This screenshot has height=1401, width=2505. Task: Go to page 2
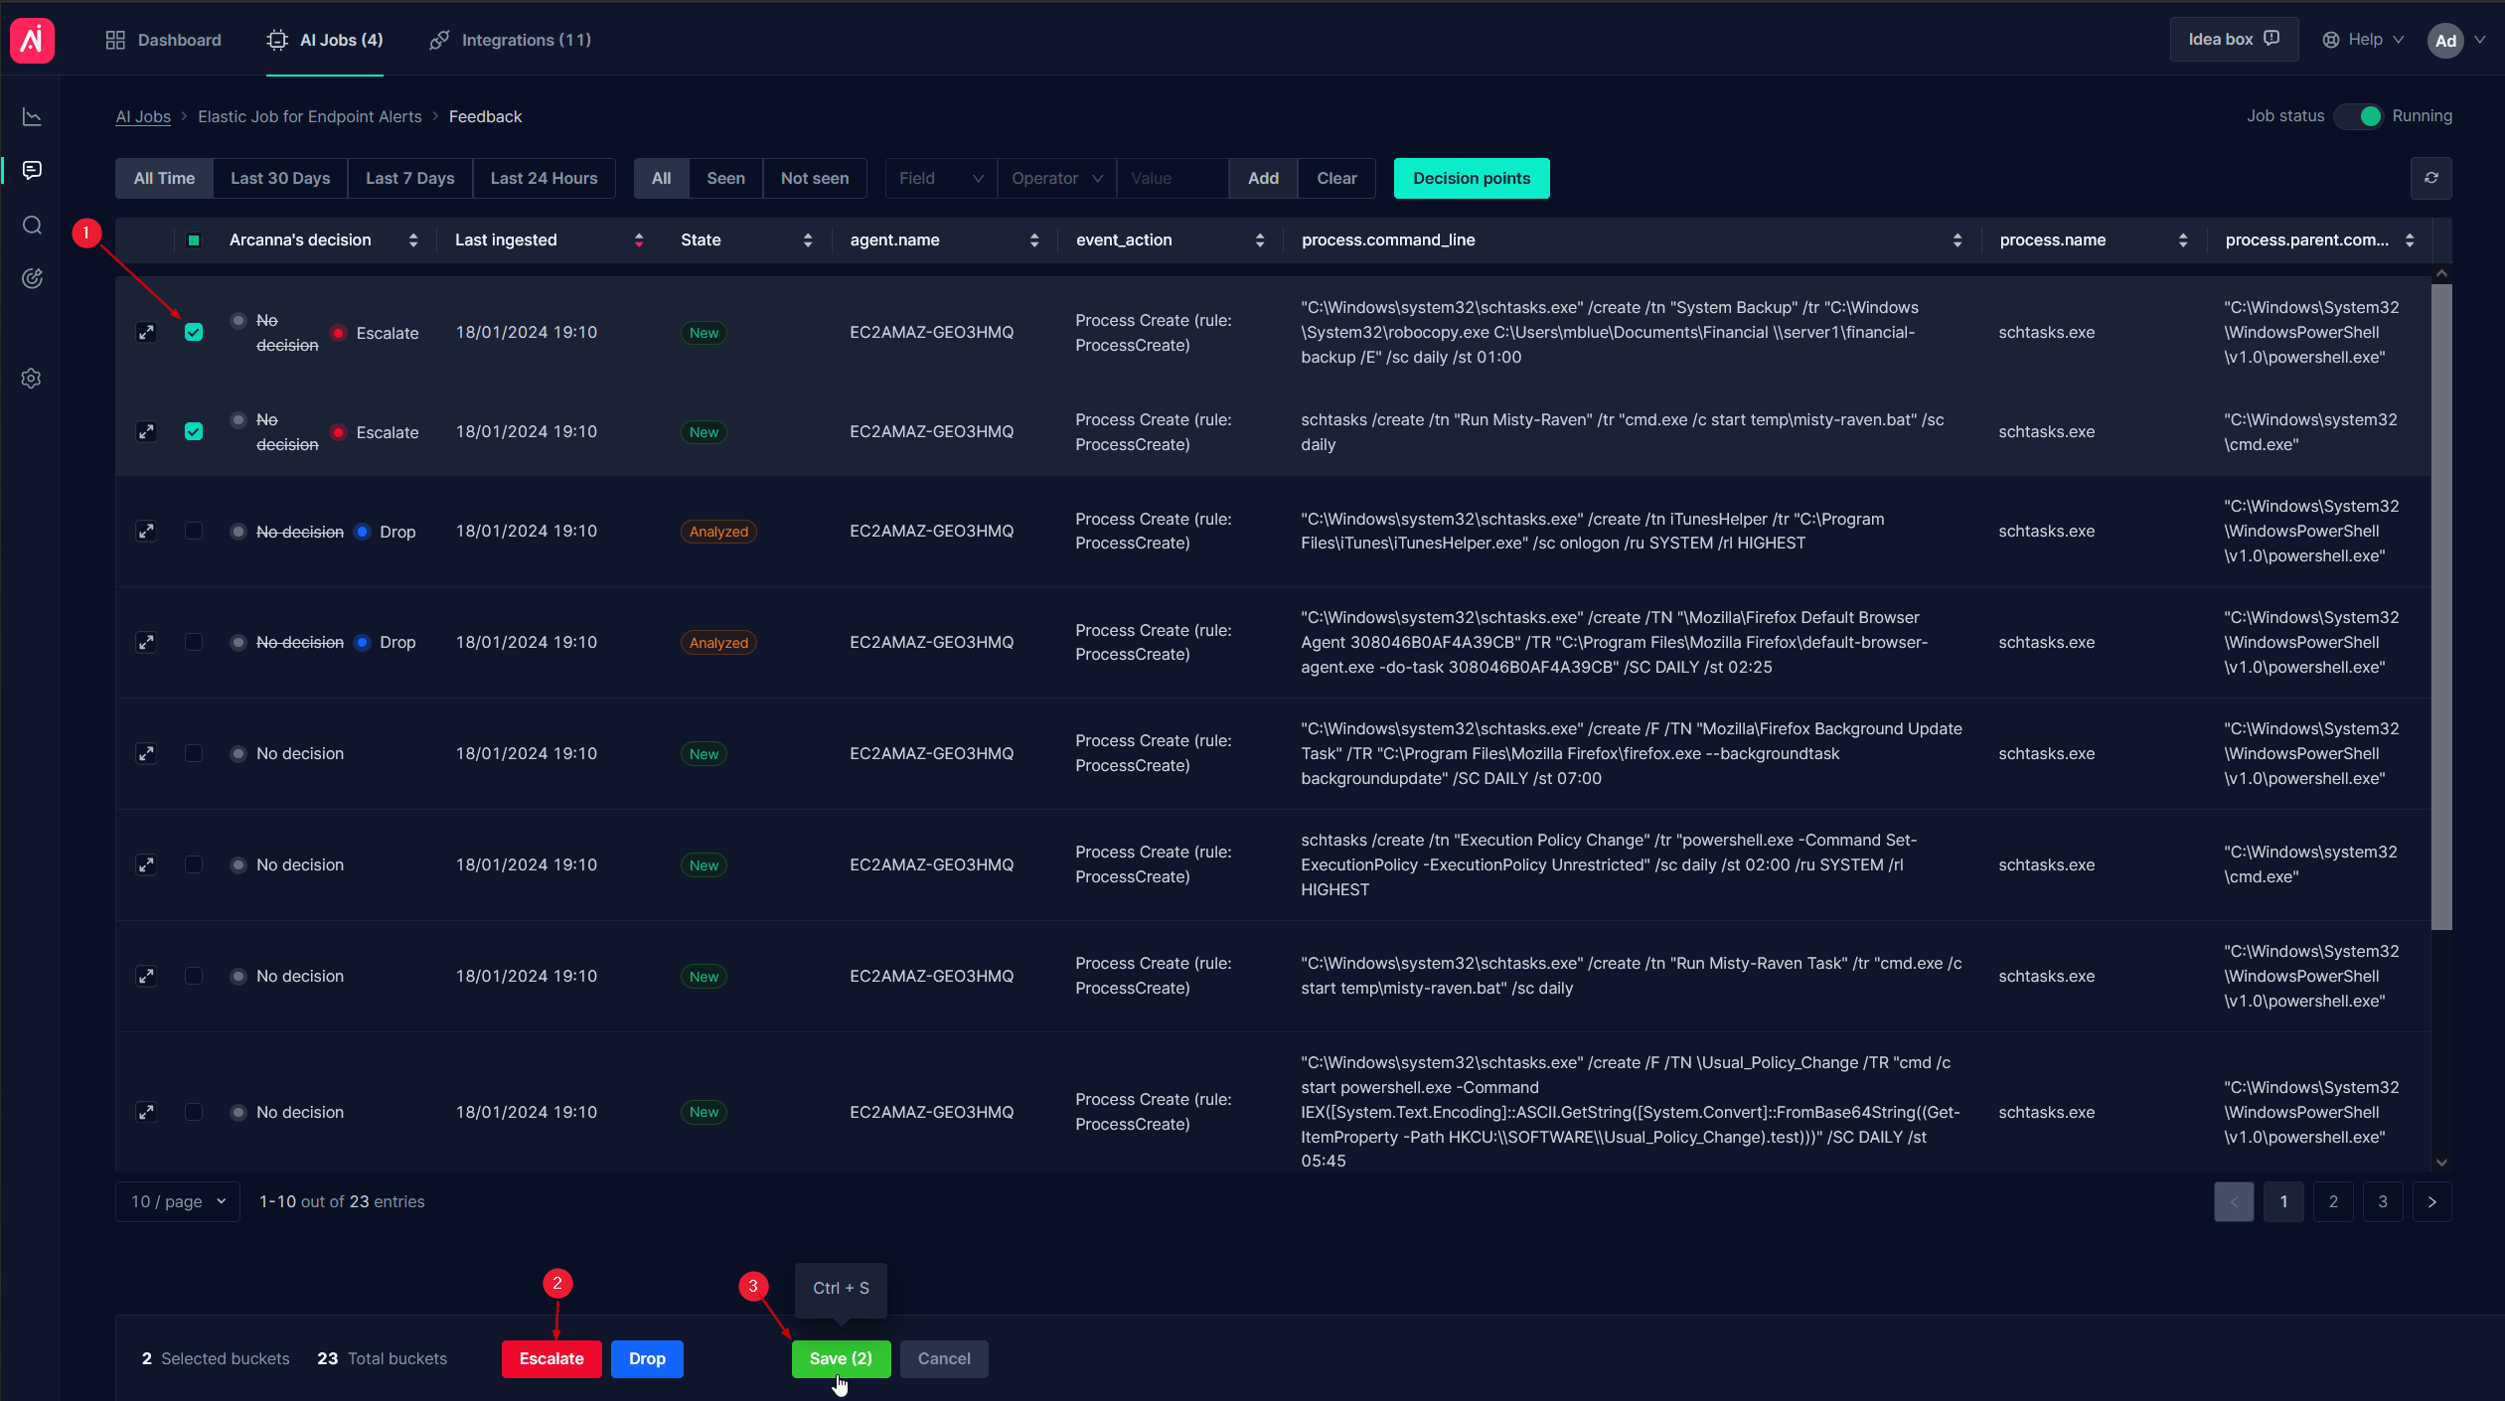coord(2332,1201)
